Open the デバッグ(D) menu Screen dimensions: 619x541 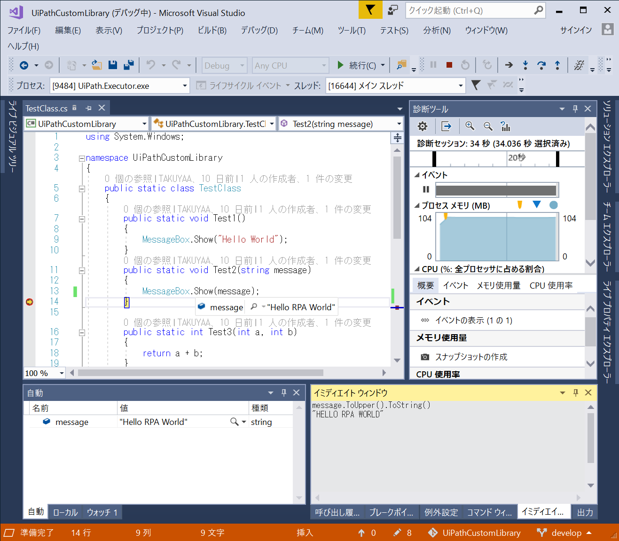(x=259, y=30)
